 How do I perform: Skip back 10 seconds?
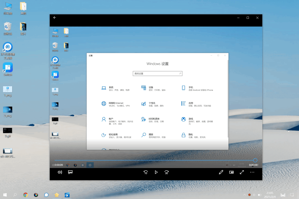146,172
